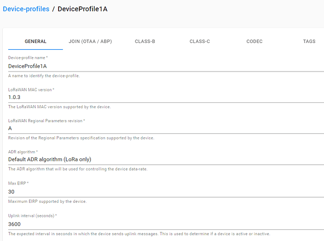Click the 'Max EIRP *' label
The height and width of the screenshot is (241, 324).
point(18,183)
